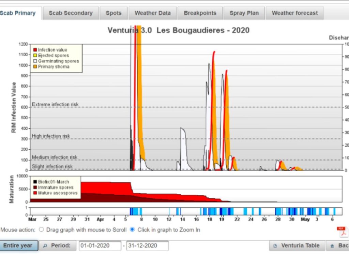The height and width of the screenshot is (254, 349).
Task: Open the Weather Data tab
Action: [x=153, y=13]
